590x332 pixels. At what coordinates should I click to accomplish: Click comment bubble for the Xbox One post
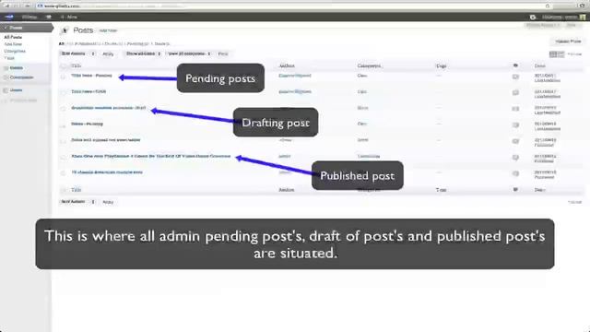(x=515, y=158)
